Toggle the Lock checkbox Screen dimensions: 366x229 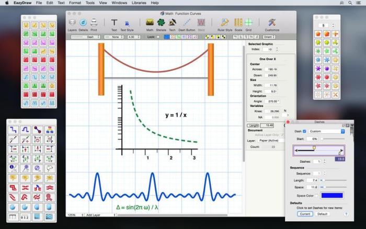[x=158, y=37]
